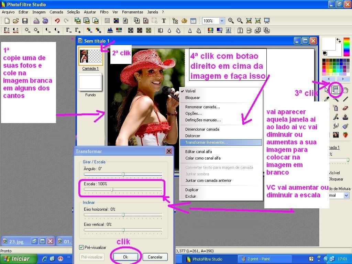The image size is (352, 264).
Task: Click the Zoom in magnifier icon
Action: (x=231, y=21)
